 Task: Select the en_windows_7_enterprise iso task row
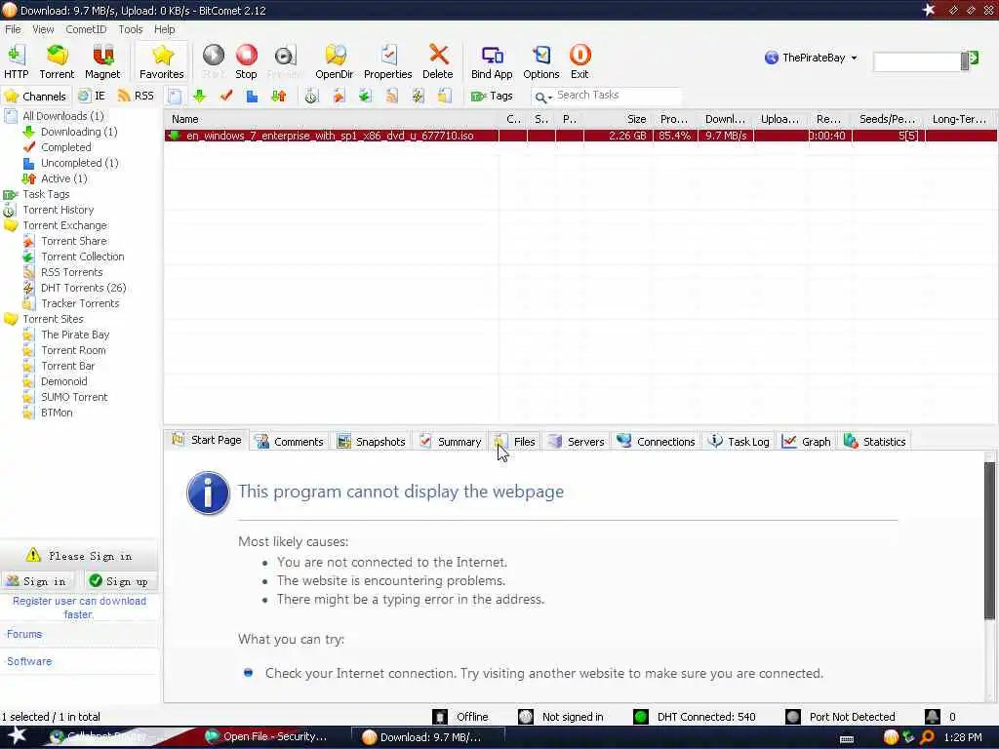[x=580, y=136]
